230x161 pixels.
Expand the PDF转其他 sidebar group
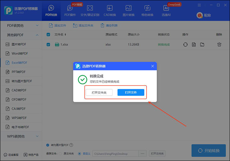click(x=21, y=25)
